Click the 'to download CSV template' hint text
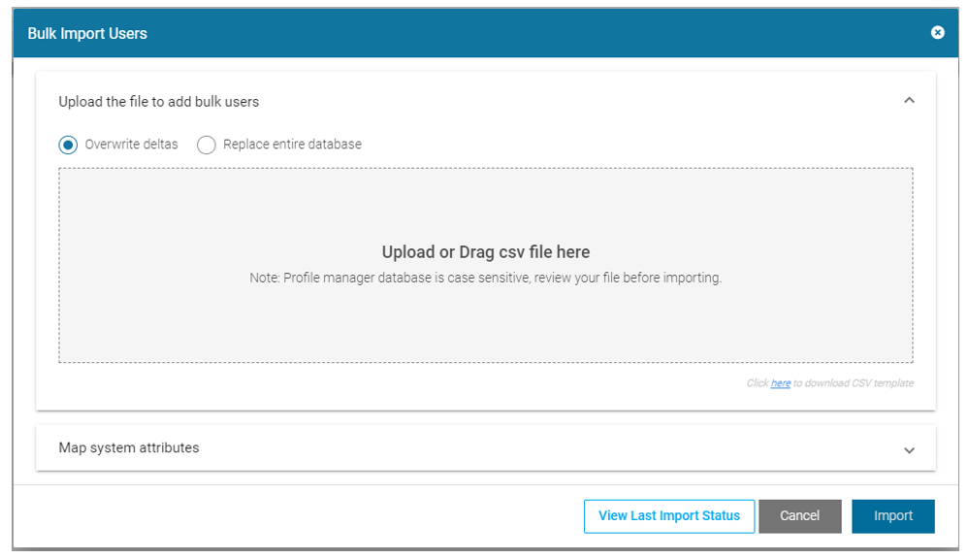Viewport: 969px width, 559px height. 854,383
